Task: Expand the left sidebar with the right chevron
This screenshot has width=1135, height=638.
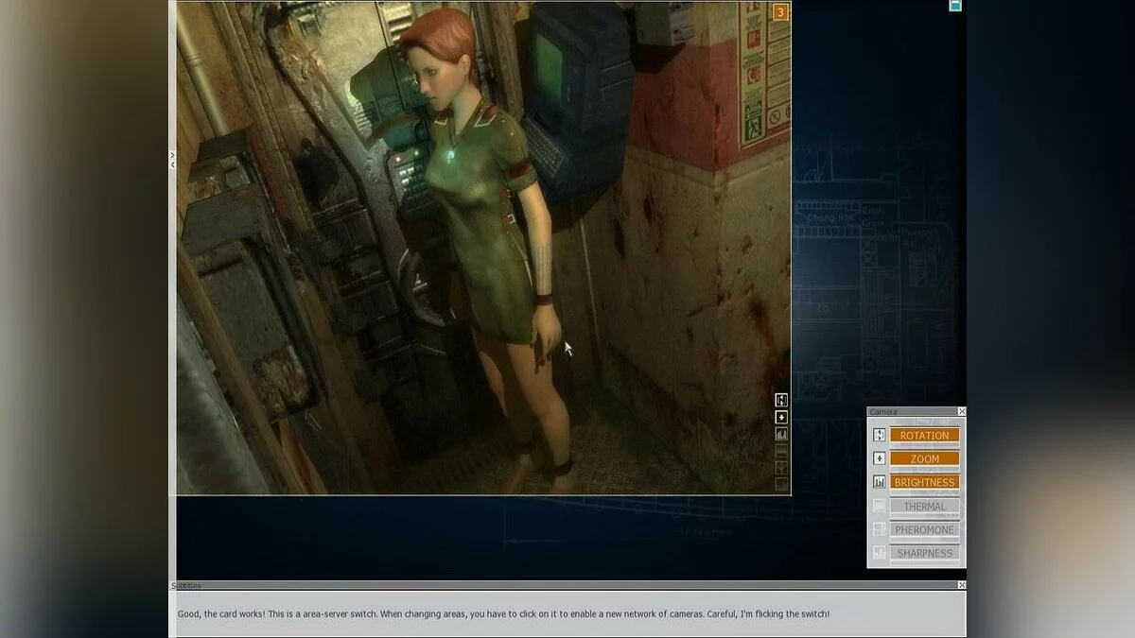Action: (x=172, y=154)
